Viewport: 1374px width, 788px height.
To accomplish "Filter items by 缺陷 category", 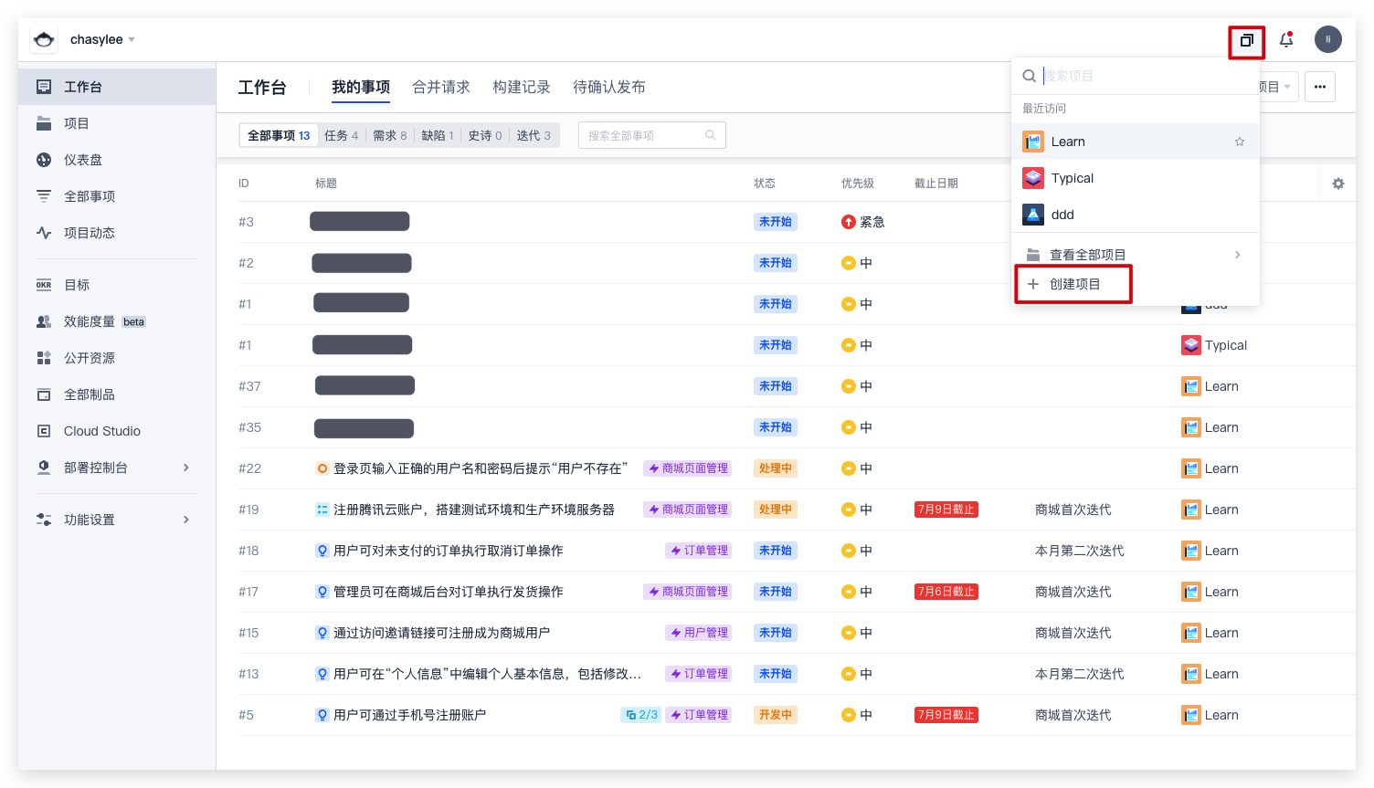I will coord(437,135).
